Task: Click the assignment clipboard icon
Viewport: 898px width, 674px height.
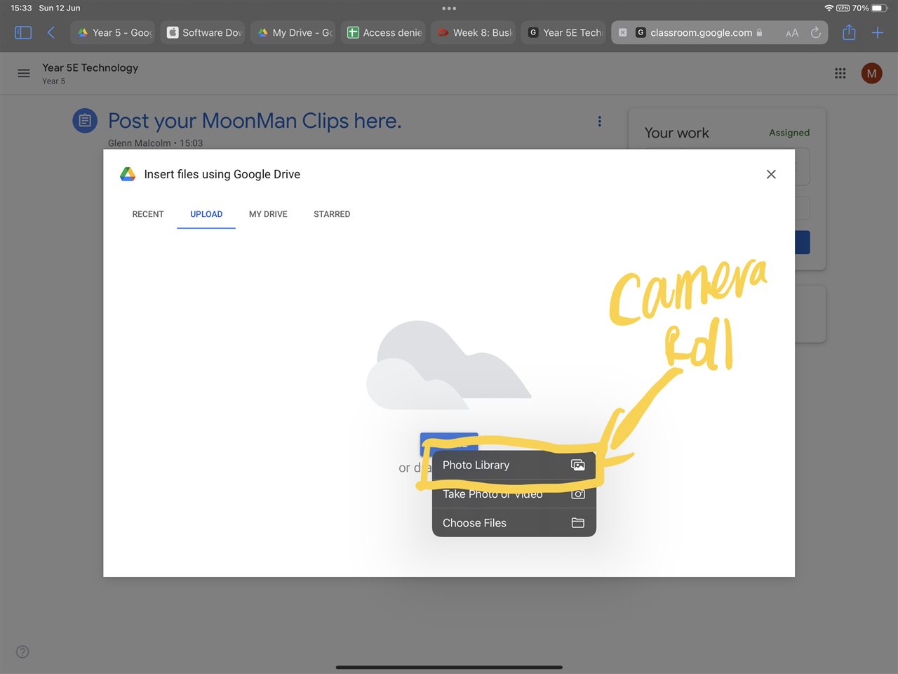Action: pyautogui.click(x=85, y=121)
